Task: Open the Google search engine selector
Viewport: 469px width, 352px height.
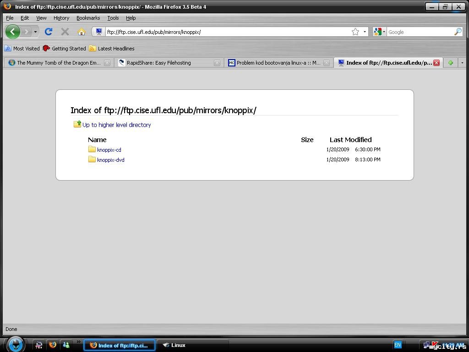Action: point(379,32)
